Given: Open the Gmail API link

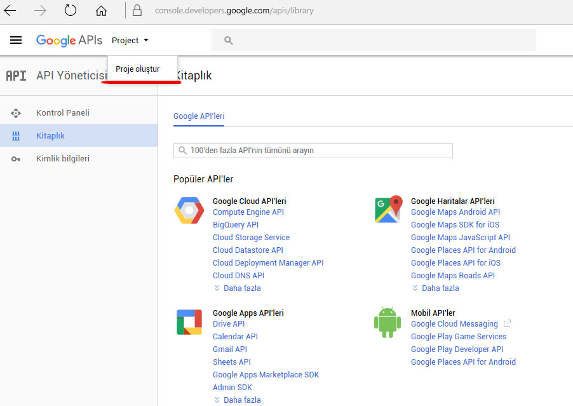Looking at the screenshot, I should point(230,349).
